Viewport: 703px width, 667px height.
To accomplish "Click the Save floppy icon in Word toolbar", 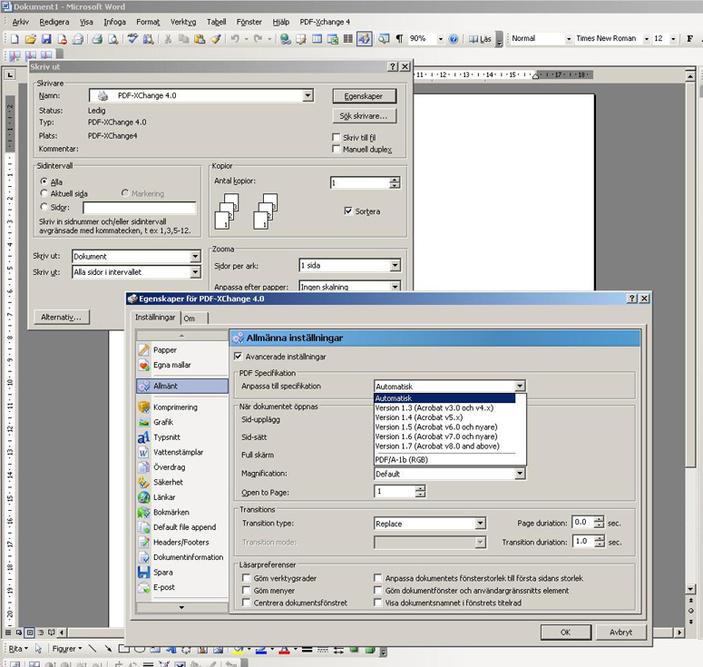I will [x=46, y=39].
